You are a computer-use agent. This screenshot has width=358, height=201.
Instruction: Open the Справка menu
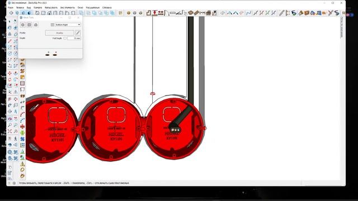click(107, 7)
